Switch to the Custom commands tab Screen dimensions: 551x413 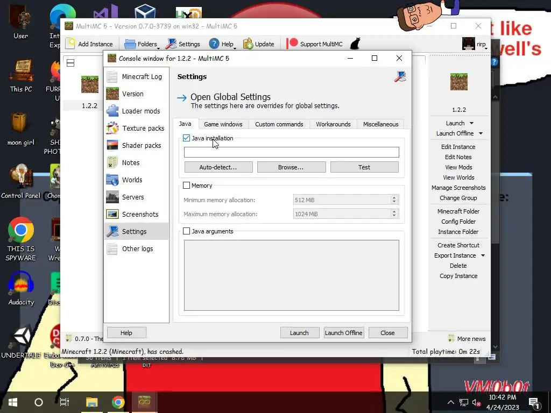tap(279, 124)
